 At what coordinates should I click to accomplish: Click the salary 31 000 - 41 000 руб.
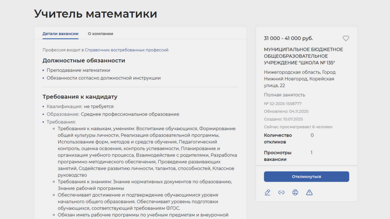point(288,38)
